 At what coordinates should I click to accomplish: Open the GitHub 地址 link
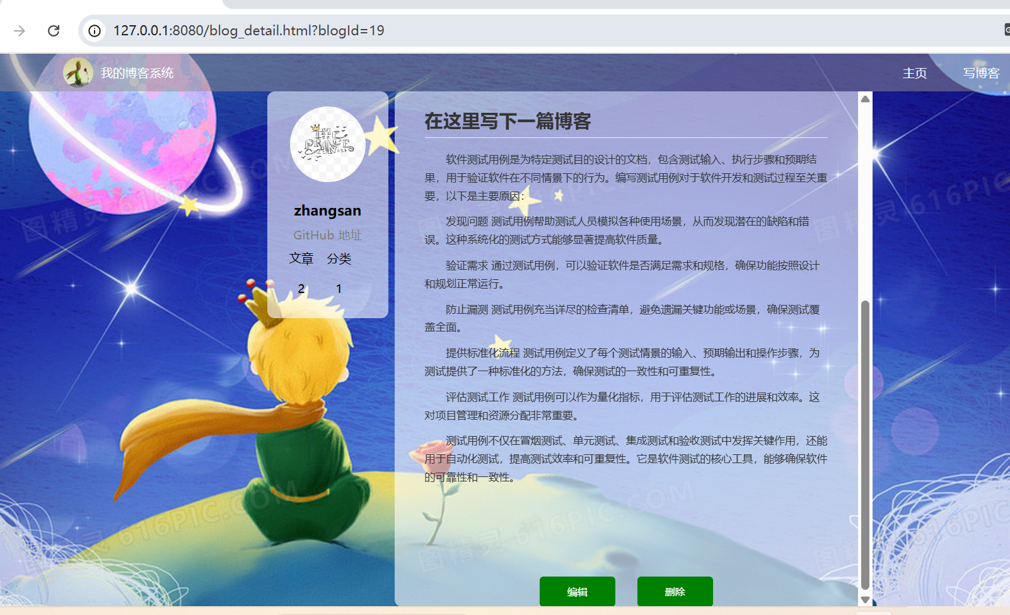click(x=328, y=235)
